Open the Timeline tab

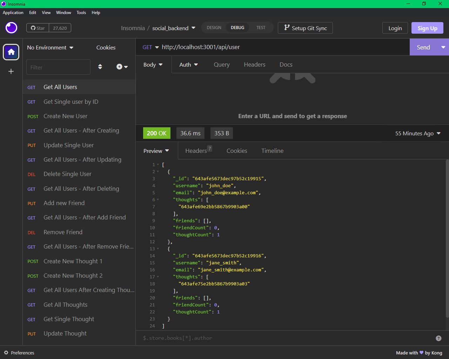pyautogui.click(x=273, y=151)
